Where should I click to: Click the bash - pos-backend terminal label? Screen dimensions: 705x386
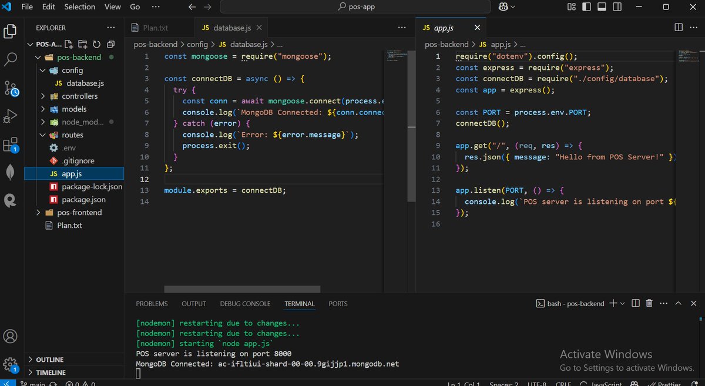pyautogui.click(x=570, y=303)
